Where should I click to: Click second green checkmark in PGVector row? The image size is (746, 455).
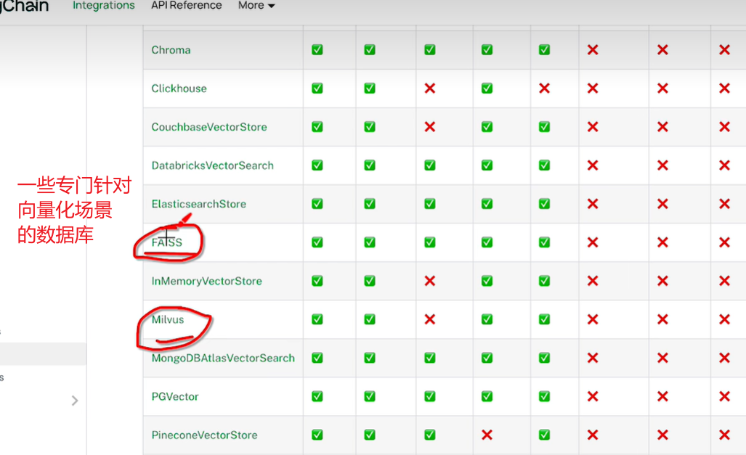tap(370, 396)
